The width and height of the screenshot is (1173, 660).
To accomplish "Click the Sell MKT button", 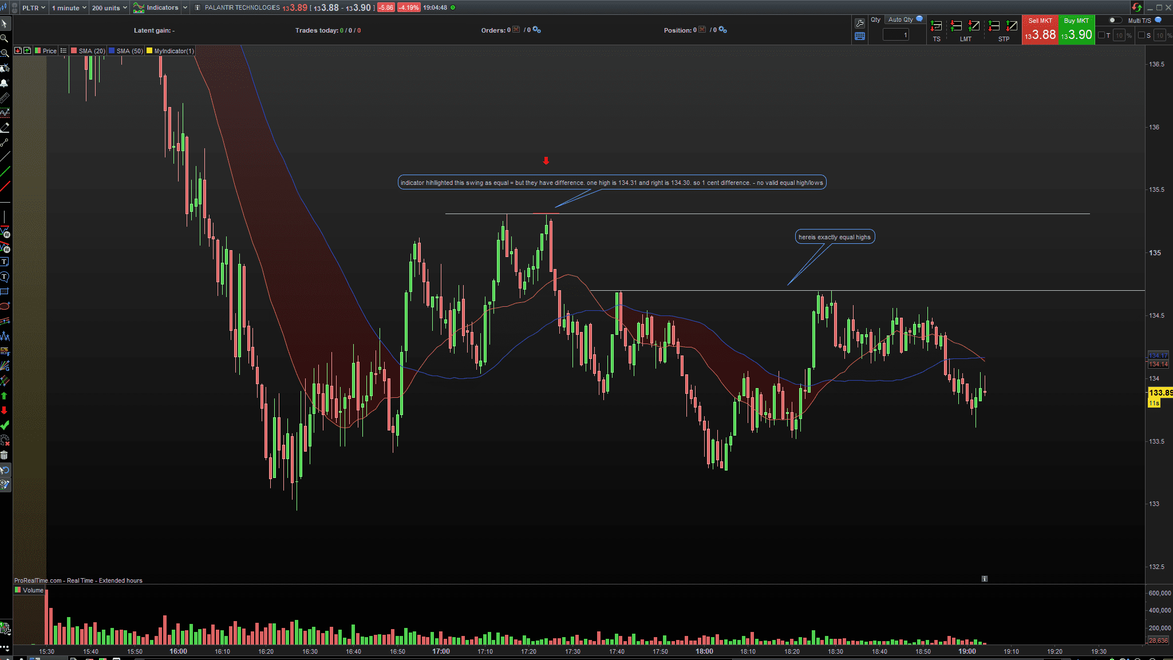I will [x=1040, y=30].
